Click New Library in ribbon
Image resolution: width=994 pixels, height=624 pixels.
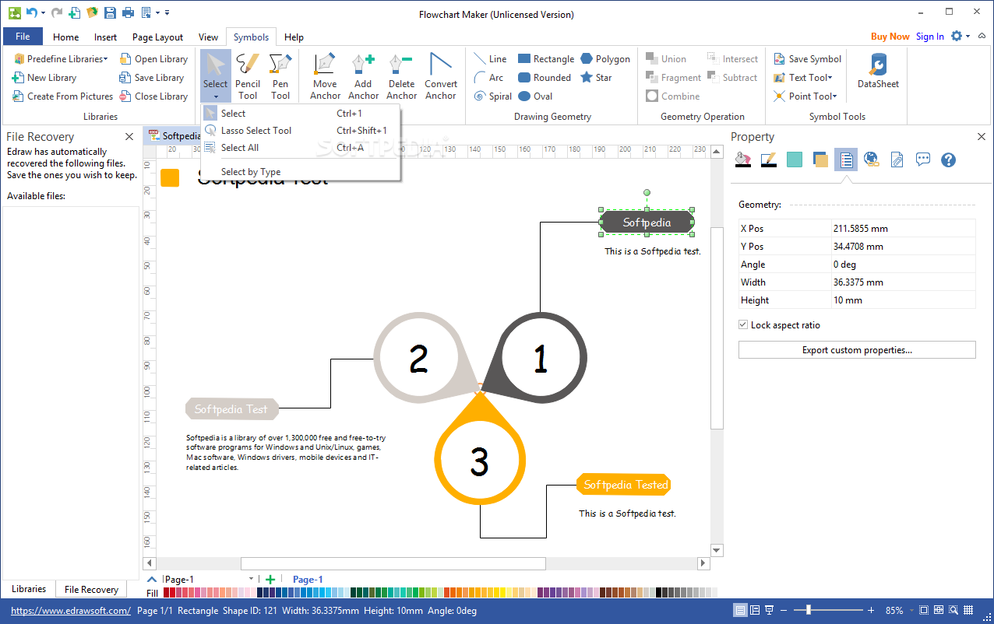coord(44,78)
